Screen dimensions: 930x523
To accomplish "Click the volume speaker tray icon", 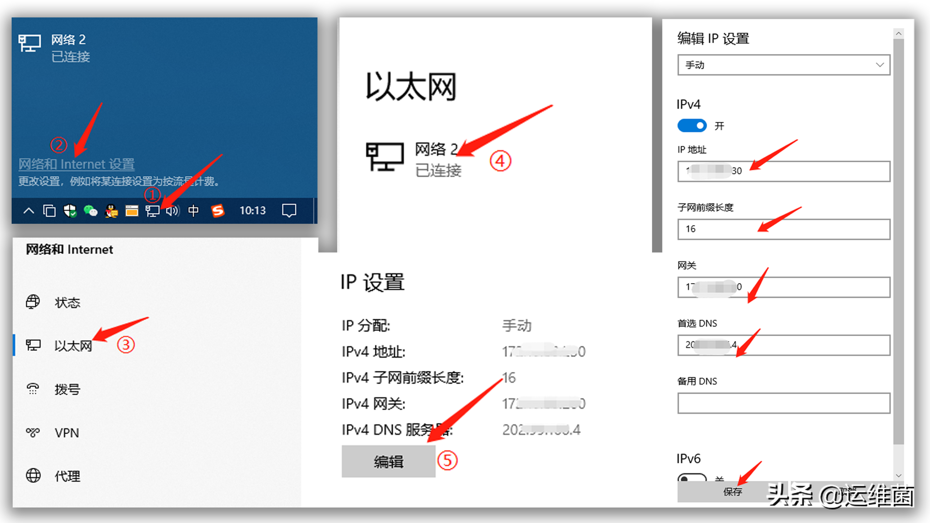I will [172, 211].
